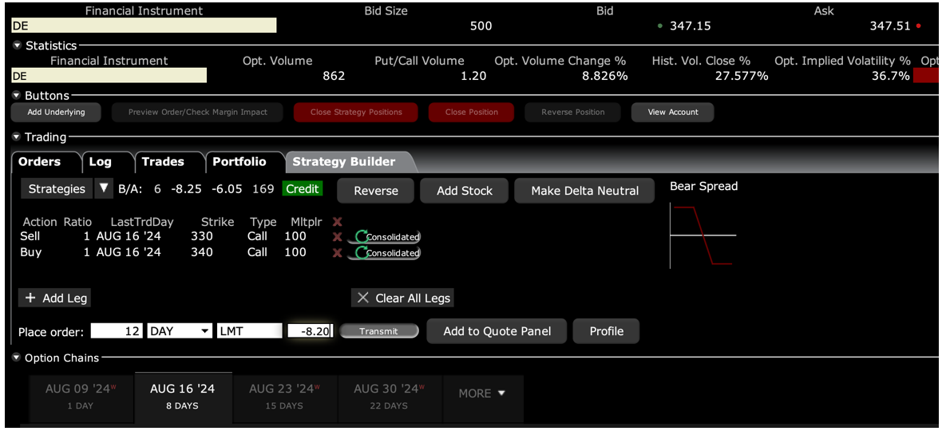Open the Strategies dropdown arrow
The height and width of the screenshot is (431, 942).
point(104,189)
